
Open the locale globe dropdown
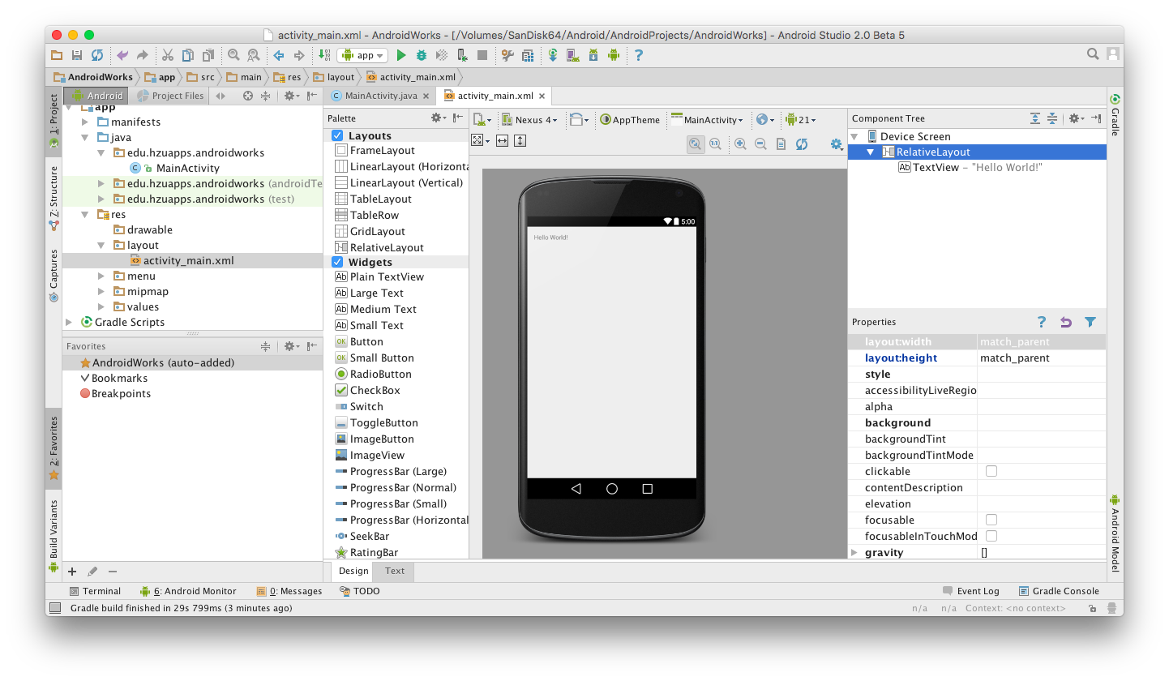click(x=765, y=120)
